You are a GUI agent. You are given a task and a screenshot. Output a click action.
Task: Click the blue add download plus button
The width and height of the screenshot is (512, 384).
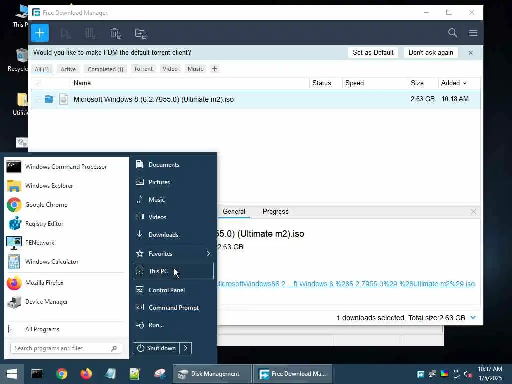coord(40,33)
